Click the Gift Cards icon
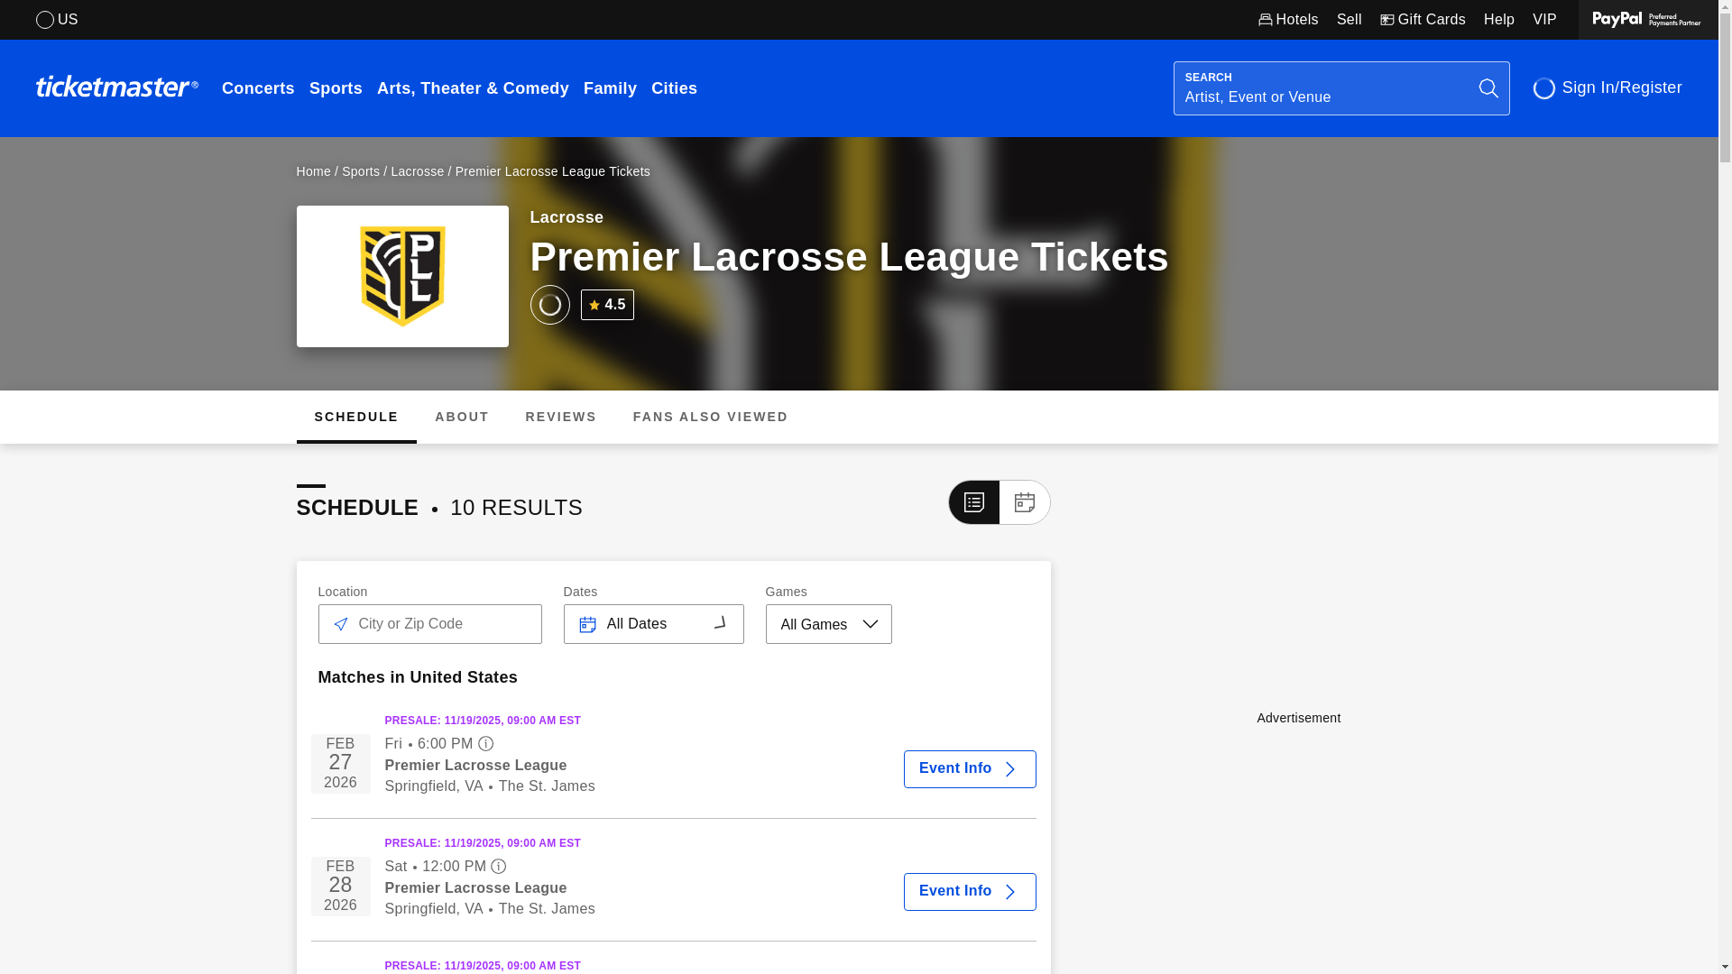Image resolution: width=1732 pixels, height=974 pixels. [x=1387, y=20]
